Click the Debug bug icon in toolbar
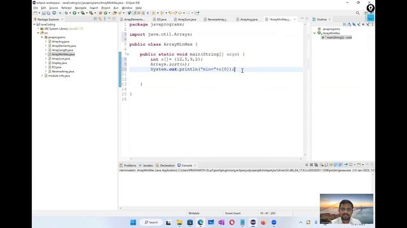 pyautogui.click(x=66, y=13)
